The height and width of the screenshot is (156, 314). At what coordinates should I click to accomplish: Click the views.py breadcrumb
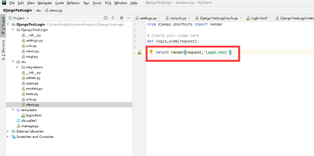pyautogui.click(x=54, y=10)
